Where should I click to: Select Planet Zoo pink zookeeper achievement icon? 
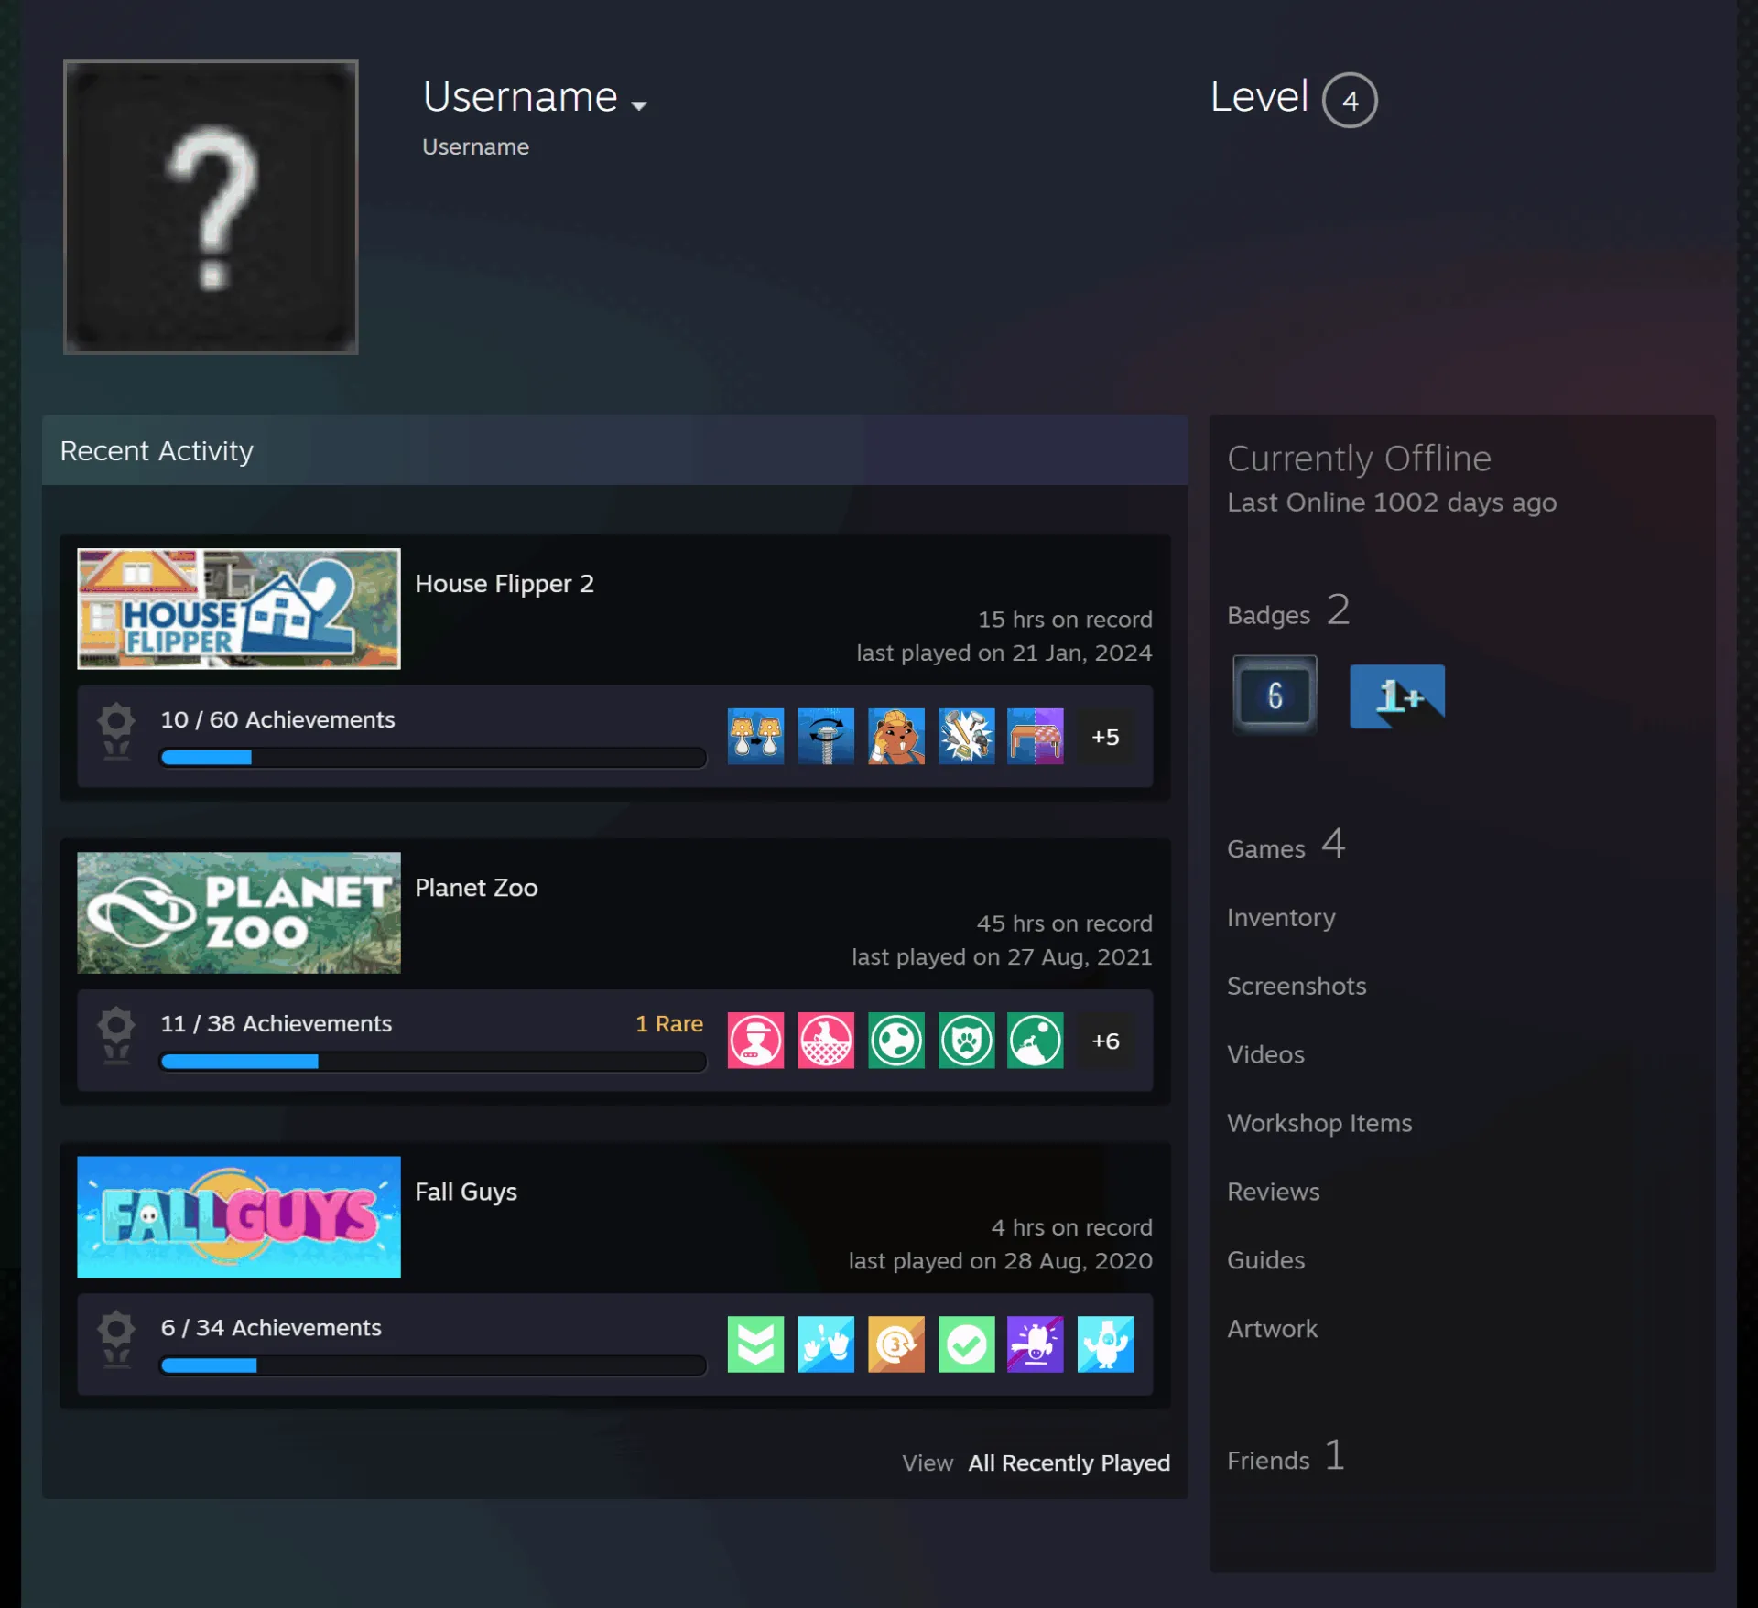755,1040
